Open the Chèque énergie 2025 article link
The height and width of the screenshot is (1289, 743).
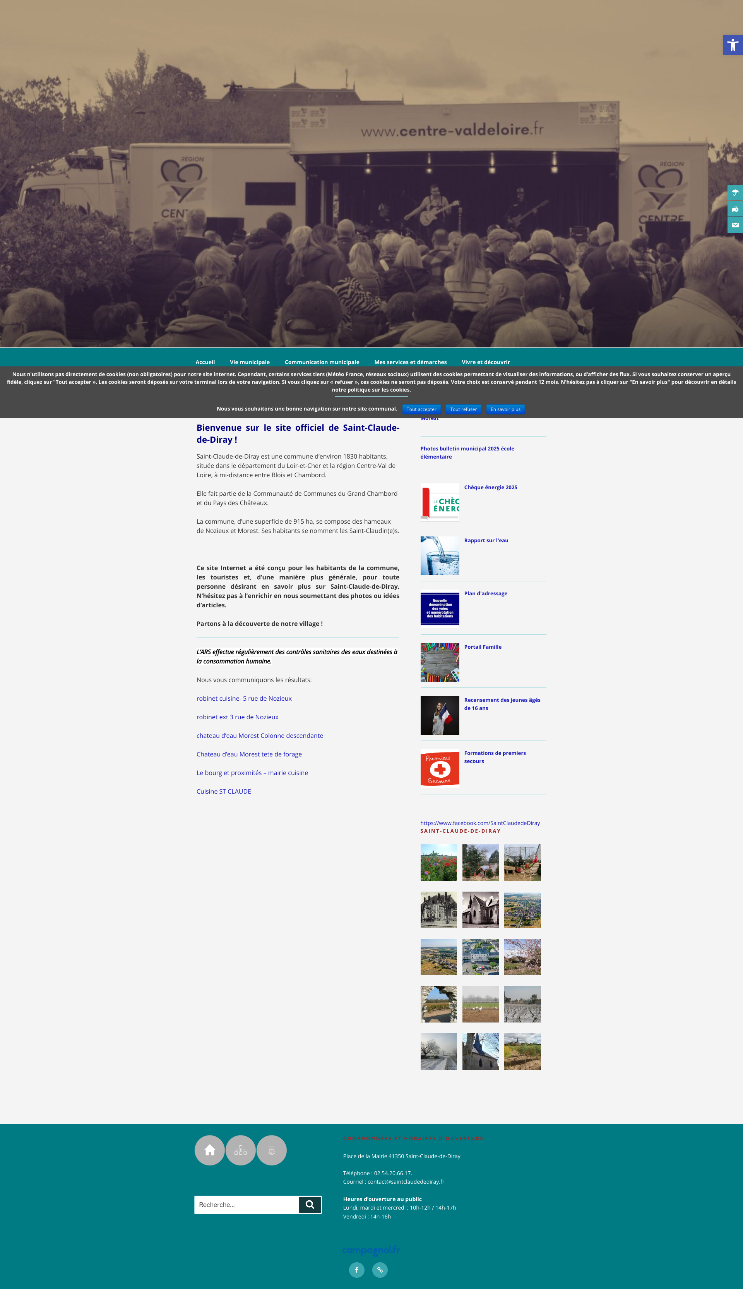tap(490, 487)
